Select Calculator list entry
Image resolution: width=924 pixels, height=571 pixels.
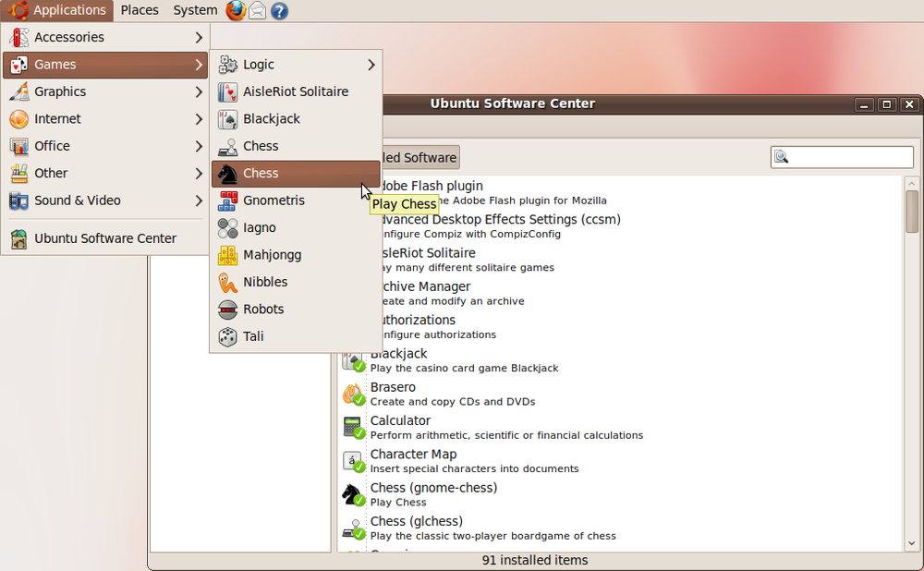[x=621, y=427]
